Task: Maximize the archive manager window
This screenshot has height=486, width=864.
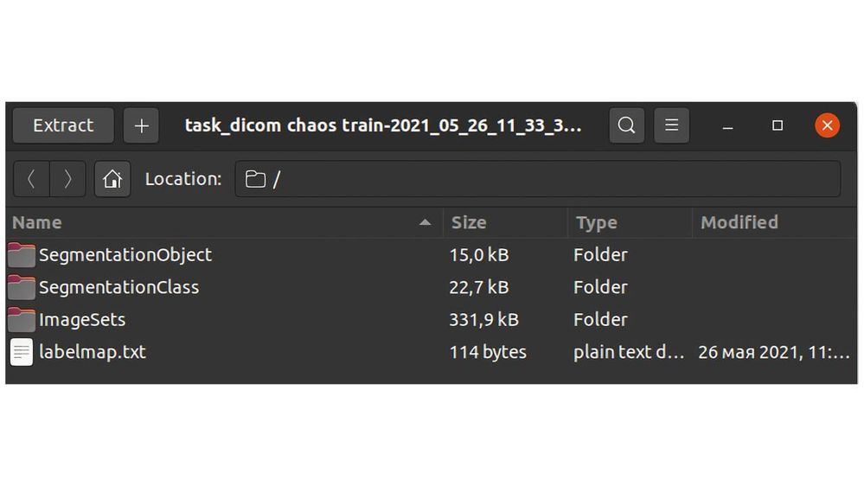Action: [778, 126]
